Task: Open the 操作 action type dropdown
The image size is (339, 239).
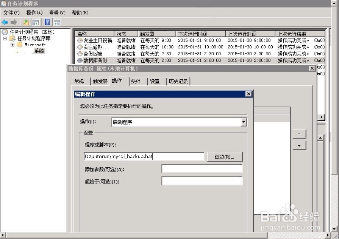Action: coord(244,122)
